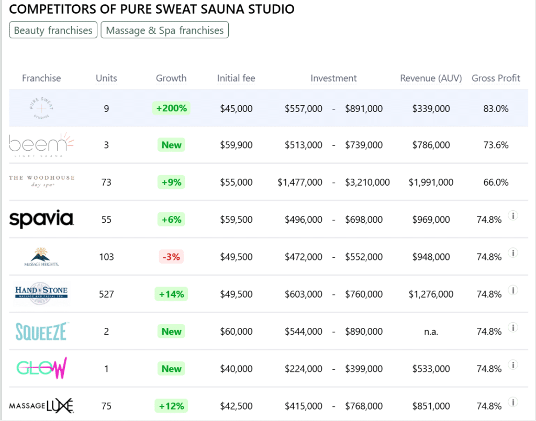536x421 pixels.
Task: Select the $42,500 initial fee cell
Action: click(236, 406)
